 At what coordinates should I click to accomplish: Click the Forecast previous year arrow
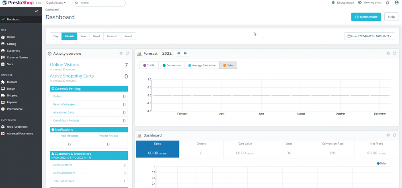(x=178, y=53)
